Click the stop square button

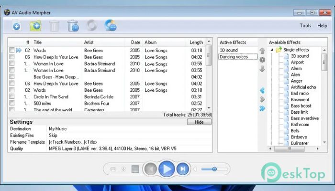pos(135,169)
